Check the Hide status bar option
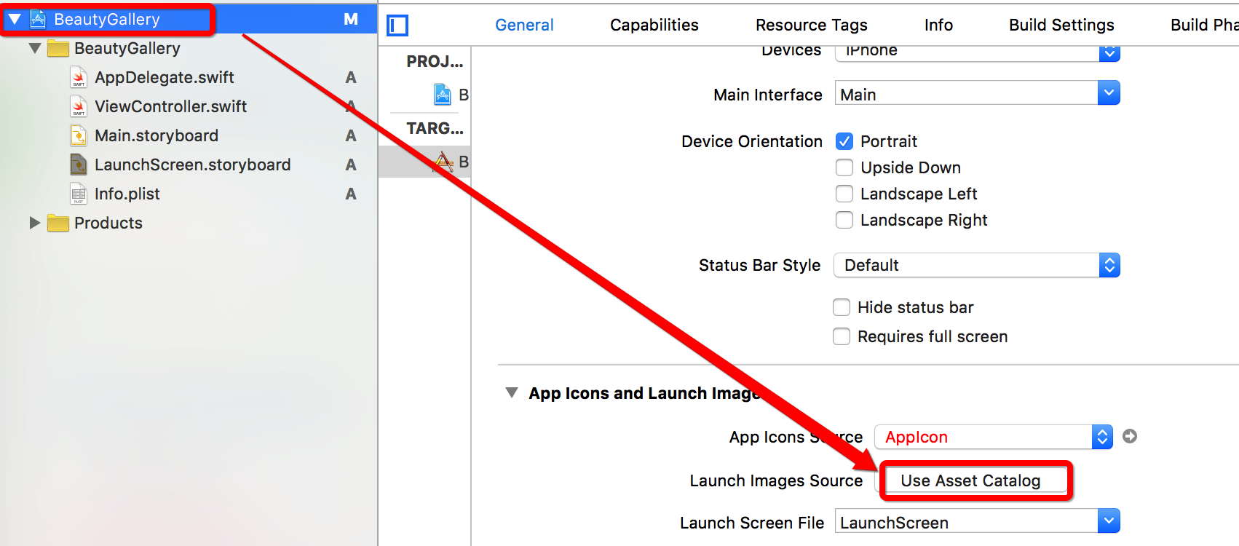The width and height of the screenshot is (1239, 546). 842,307
